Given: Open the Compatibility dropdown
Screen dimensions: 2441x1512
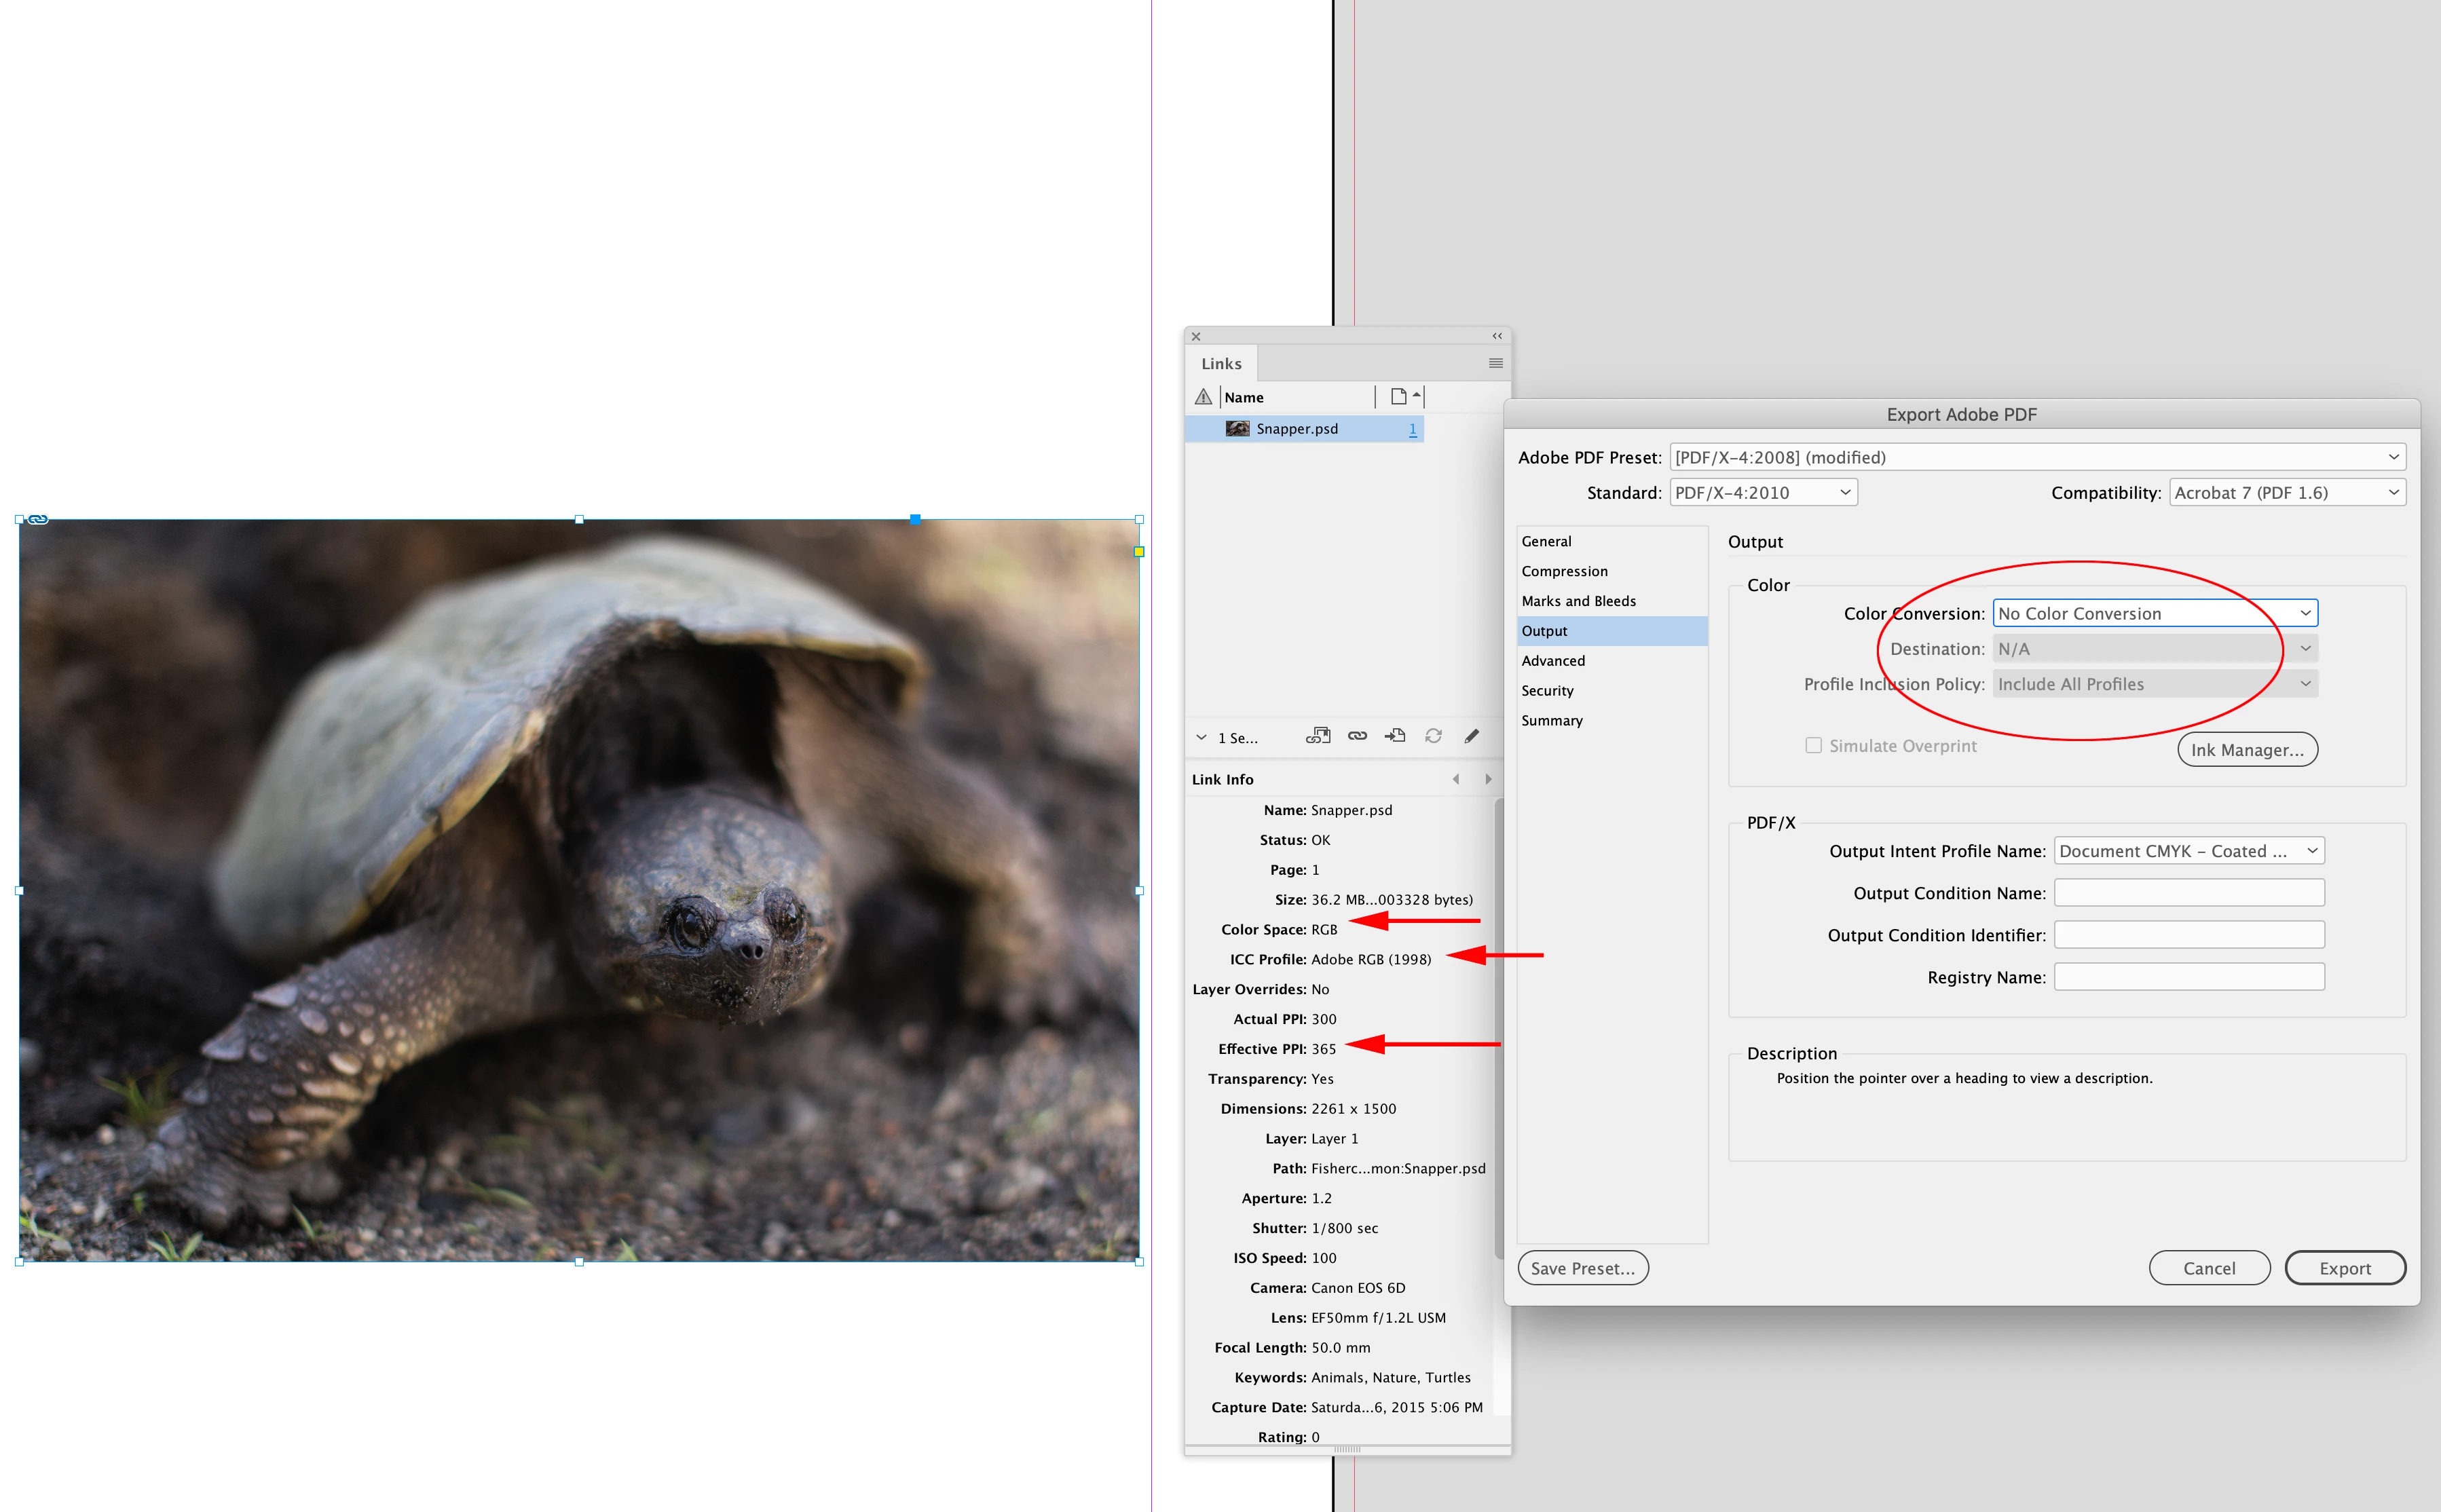Looking at the screenshot, I should point(2286,492).
